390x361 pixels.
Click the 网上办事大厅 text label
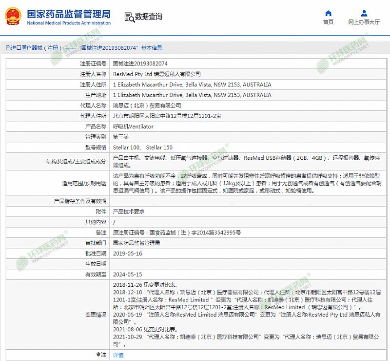tap(364, 22)
